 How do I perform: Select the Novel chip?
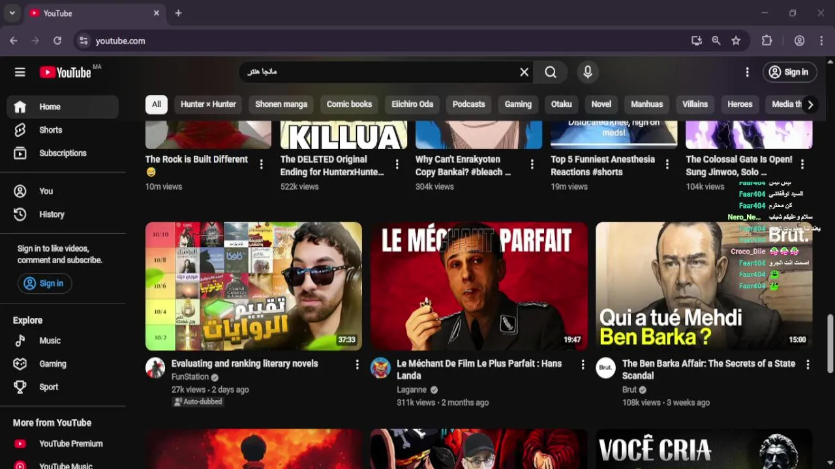[601, 104]
